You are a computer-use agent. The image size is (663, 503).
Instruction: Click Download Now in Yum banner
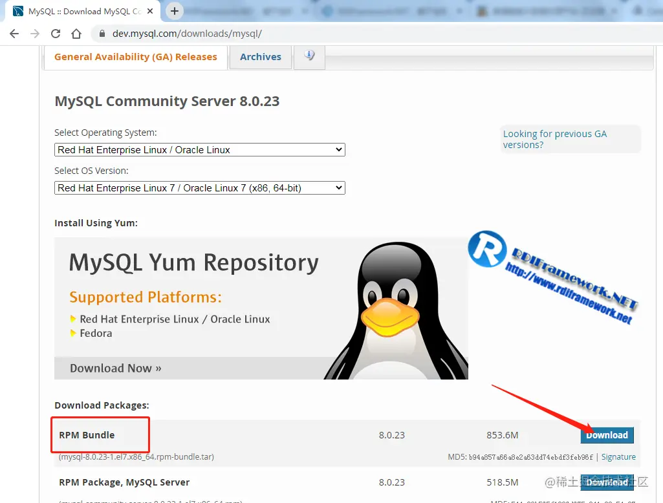tap(115, 368)
